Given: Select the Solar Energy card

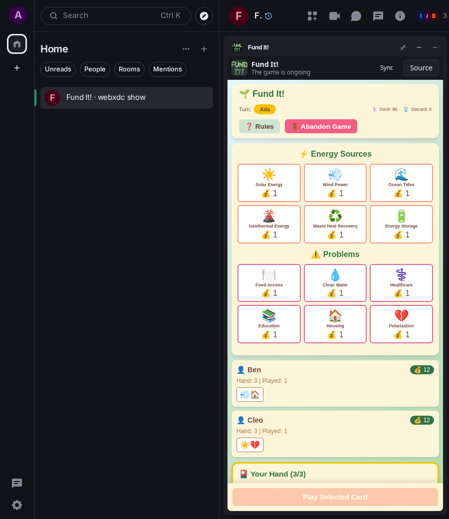Looking at the screenshot, I should point(269,183).
